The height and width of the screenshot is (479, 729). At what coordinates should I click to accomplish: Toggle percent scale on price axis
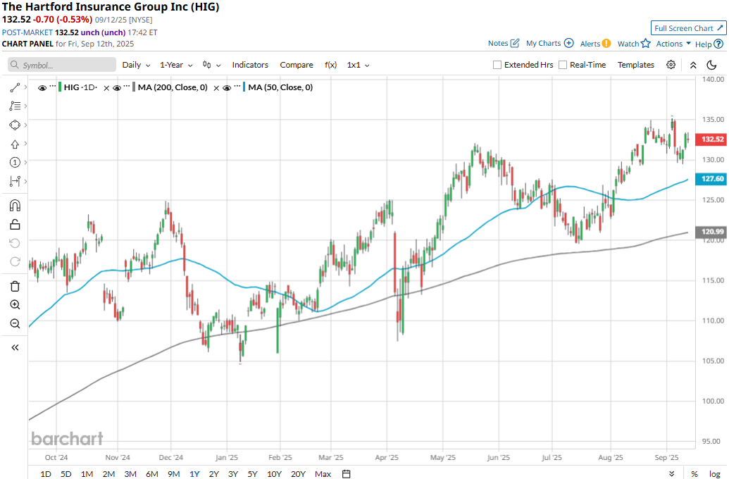[694, 474]
